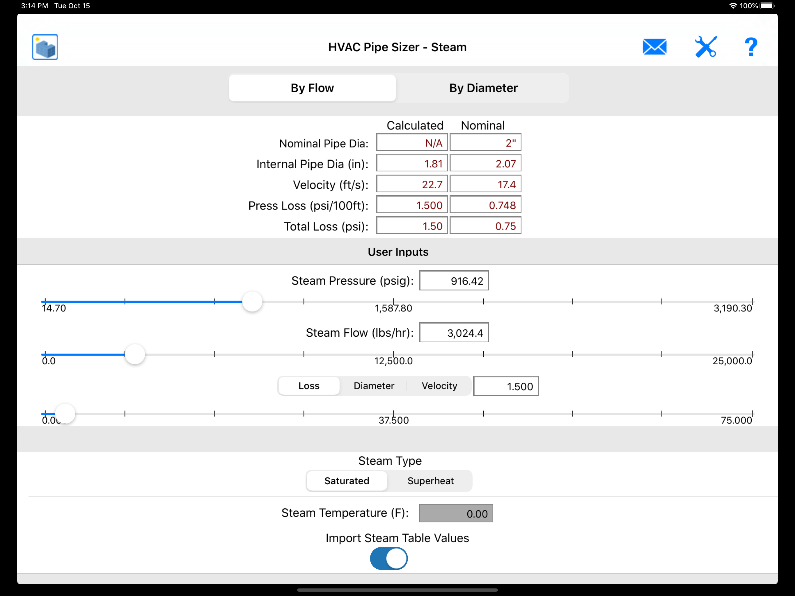The image size is (795, 596).
Task: Choose the Velocity sizing option
Action: coord(439,386)
